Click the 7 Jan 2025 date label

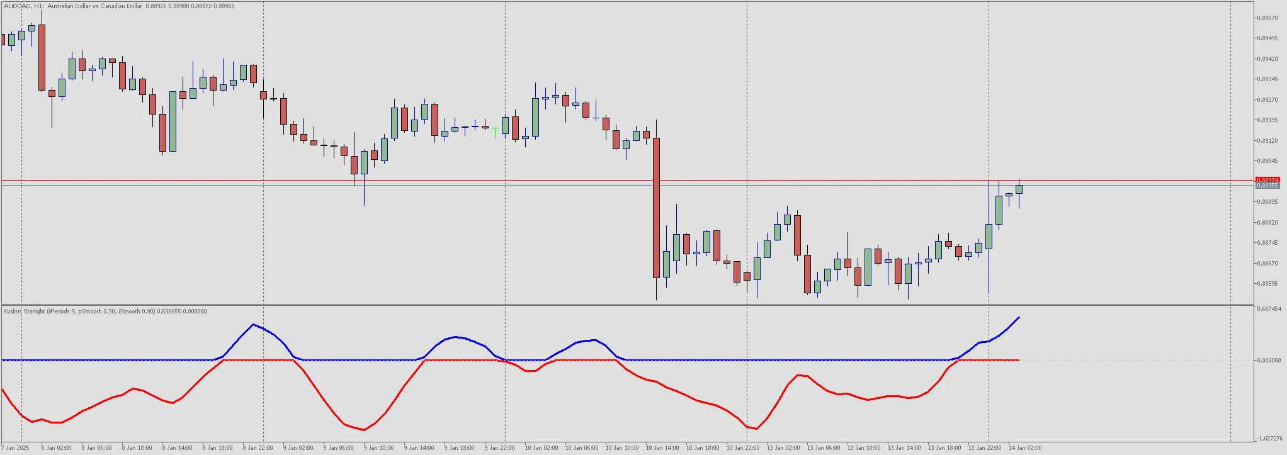(15, 448)
